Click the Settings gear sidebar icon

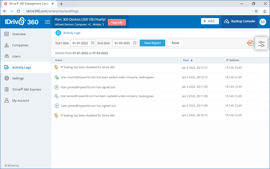coord(6,78)
